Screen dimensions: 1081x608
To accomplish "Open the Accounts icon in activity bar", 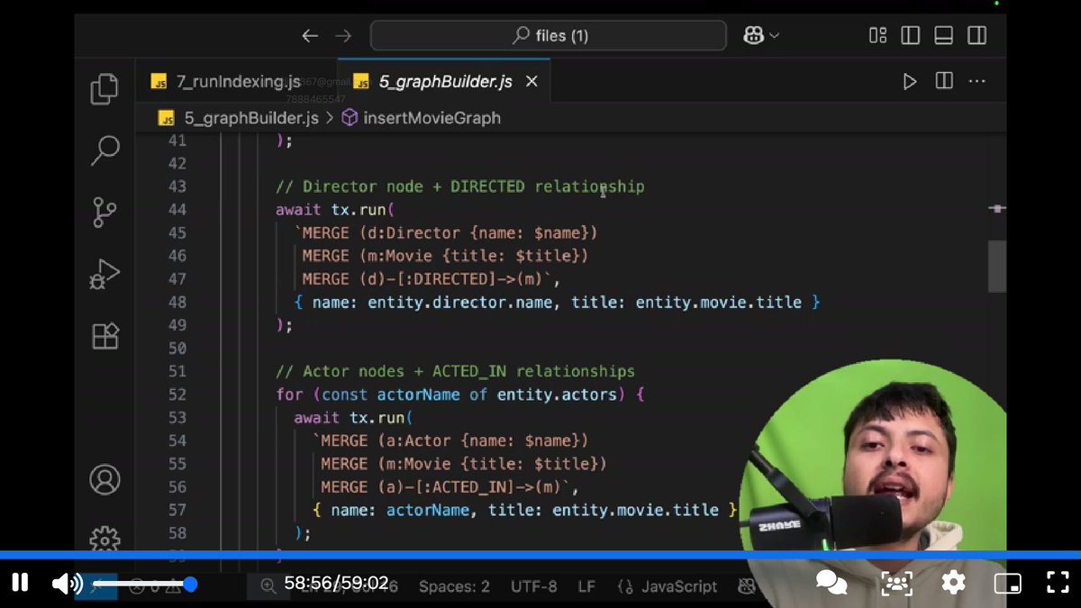I will point(104,479).
